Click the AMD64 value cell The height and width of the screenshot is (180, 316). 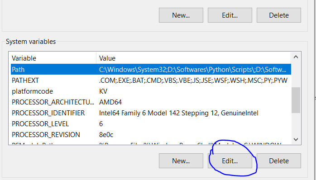110,102
